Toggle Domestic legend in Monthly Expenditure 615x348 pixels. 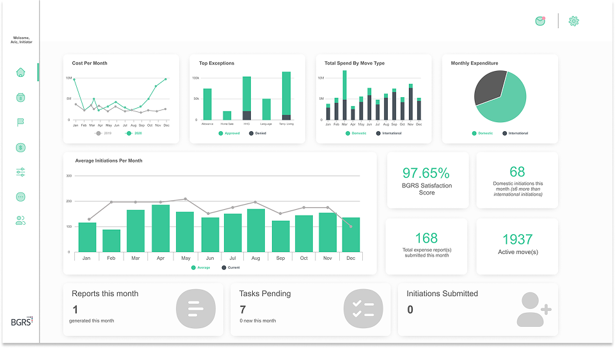click(483, 133)
